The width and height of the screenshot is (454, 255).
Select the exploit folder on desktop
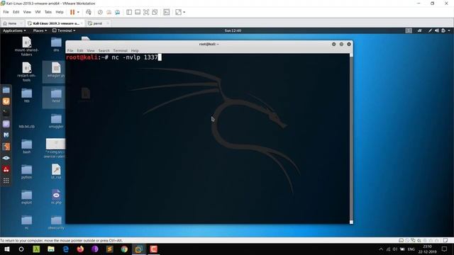(27, 197)
